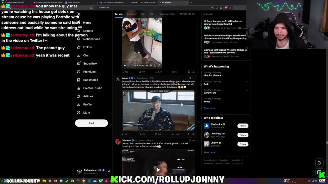Switch to Clavicular's Clan tab
328x184 pixels.
coord(167,14)
